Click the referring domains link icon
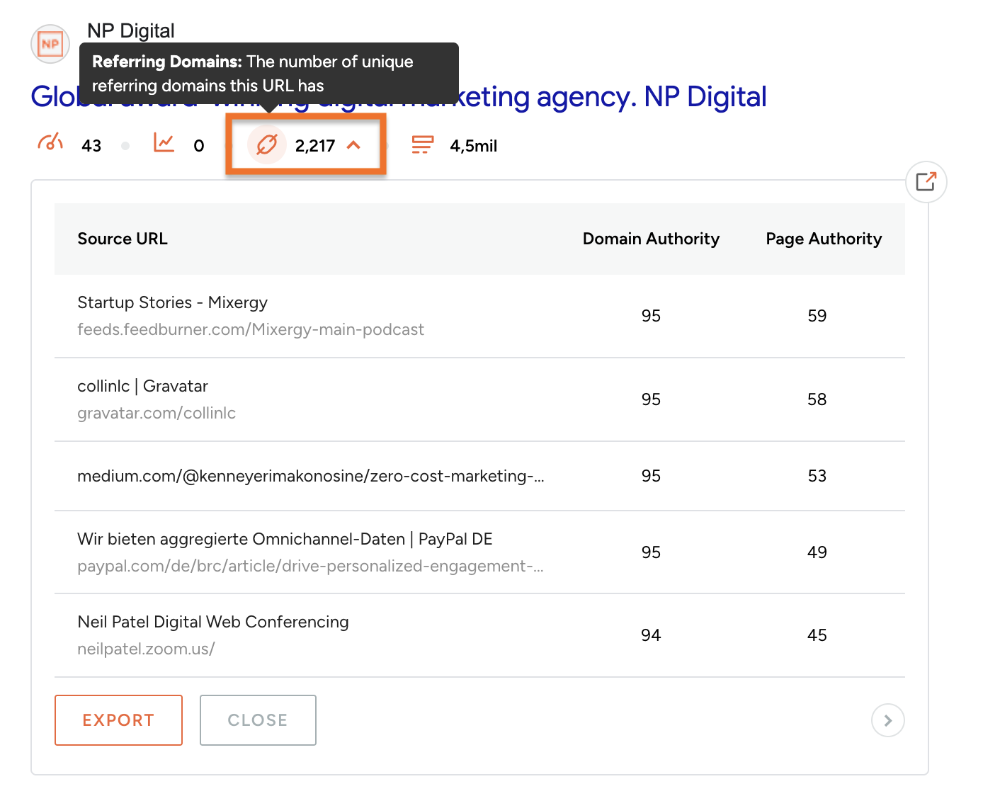 (x=266, y=144)
